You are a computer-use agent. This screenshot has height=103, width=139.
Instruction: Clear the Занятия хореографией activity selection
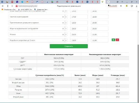(x=63, y=17)
